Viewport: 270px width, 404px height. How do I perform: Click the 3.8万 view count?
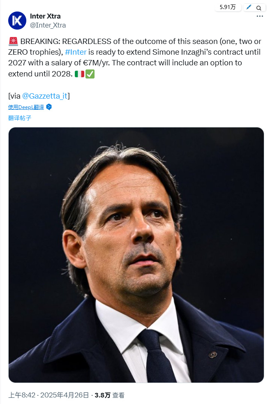[x=102, y=395]
